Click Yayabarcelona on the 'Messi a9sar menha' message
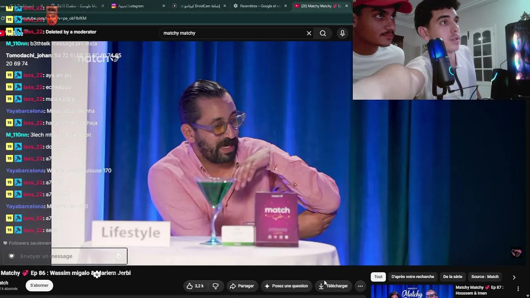 tap(25, 111)
